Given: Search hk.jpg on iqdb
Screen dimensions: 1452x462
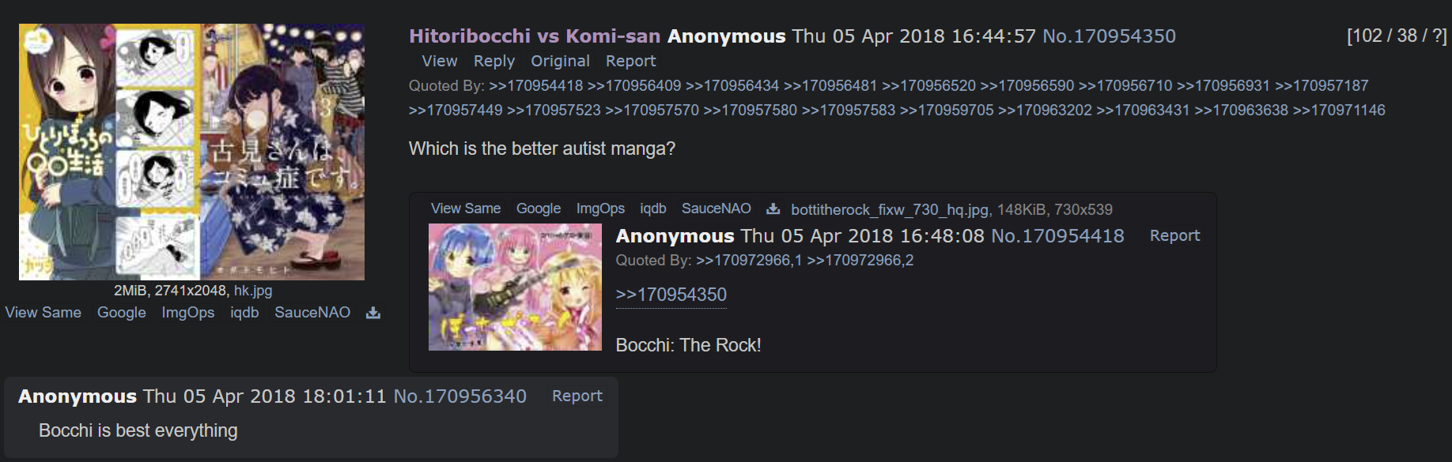Looking at the screenshot, I should [244, 312].
